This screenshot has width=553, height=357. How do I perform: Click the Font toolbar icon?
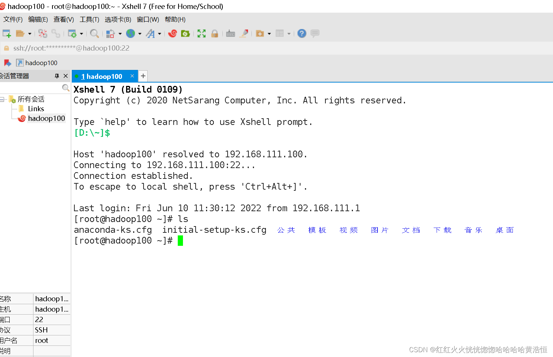click(150, 33)
